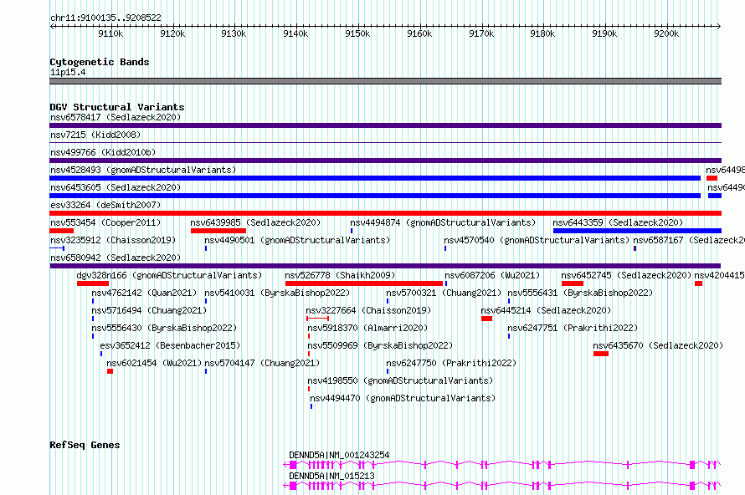Select nsv6587167 variant label
Image resolution: width=745 pixels, height=495 pixels.
tap(689, 240)
